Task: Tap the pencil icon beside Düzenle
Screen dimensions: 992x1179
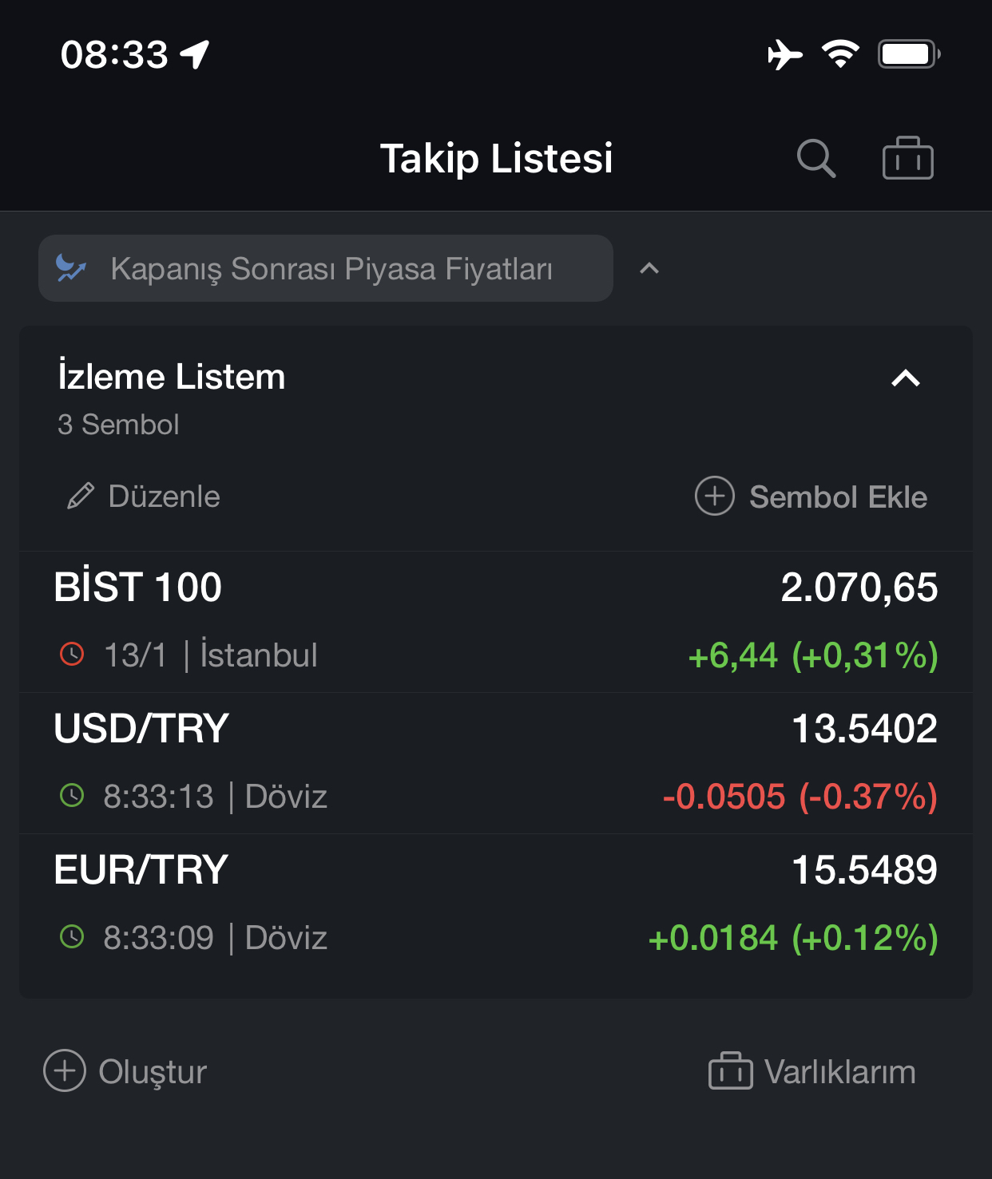Action: tap(81, 496)
